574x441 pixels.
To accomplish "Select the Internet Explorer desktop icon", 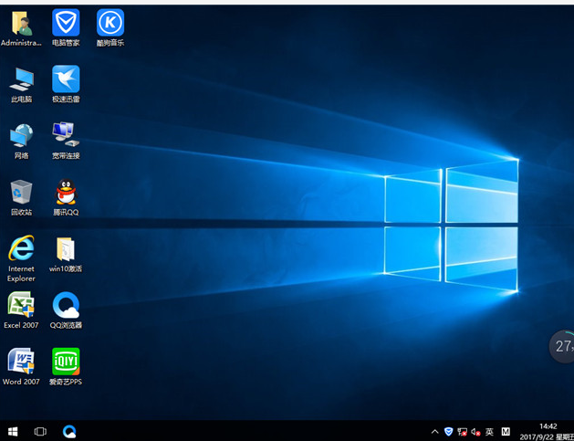I will coord(21,249).
